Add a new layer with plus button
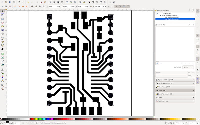The width and height of the screenshot is (200, 125). 157,63
